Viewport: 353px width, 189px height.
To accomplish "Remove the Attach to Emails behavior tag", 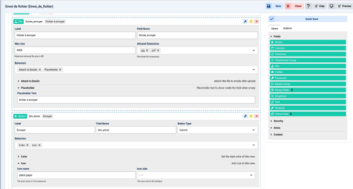I will (x=40, y=70).
